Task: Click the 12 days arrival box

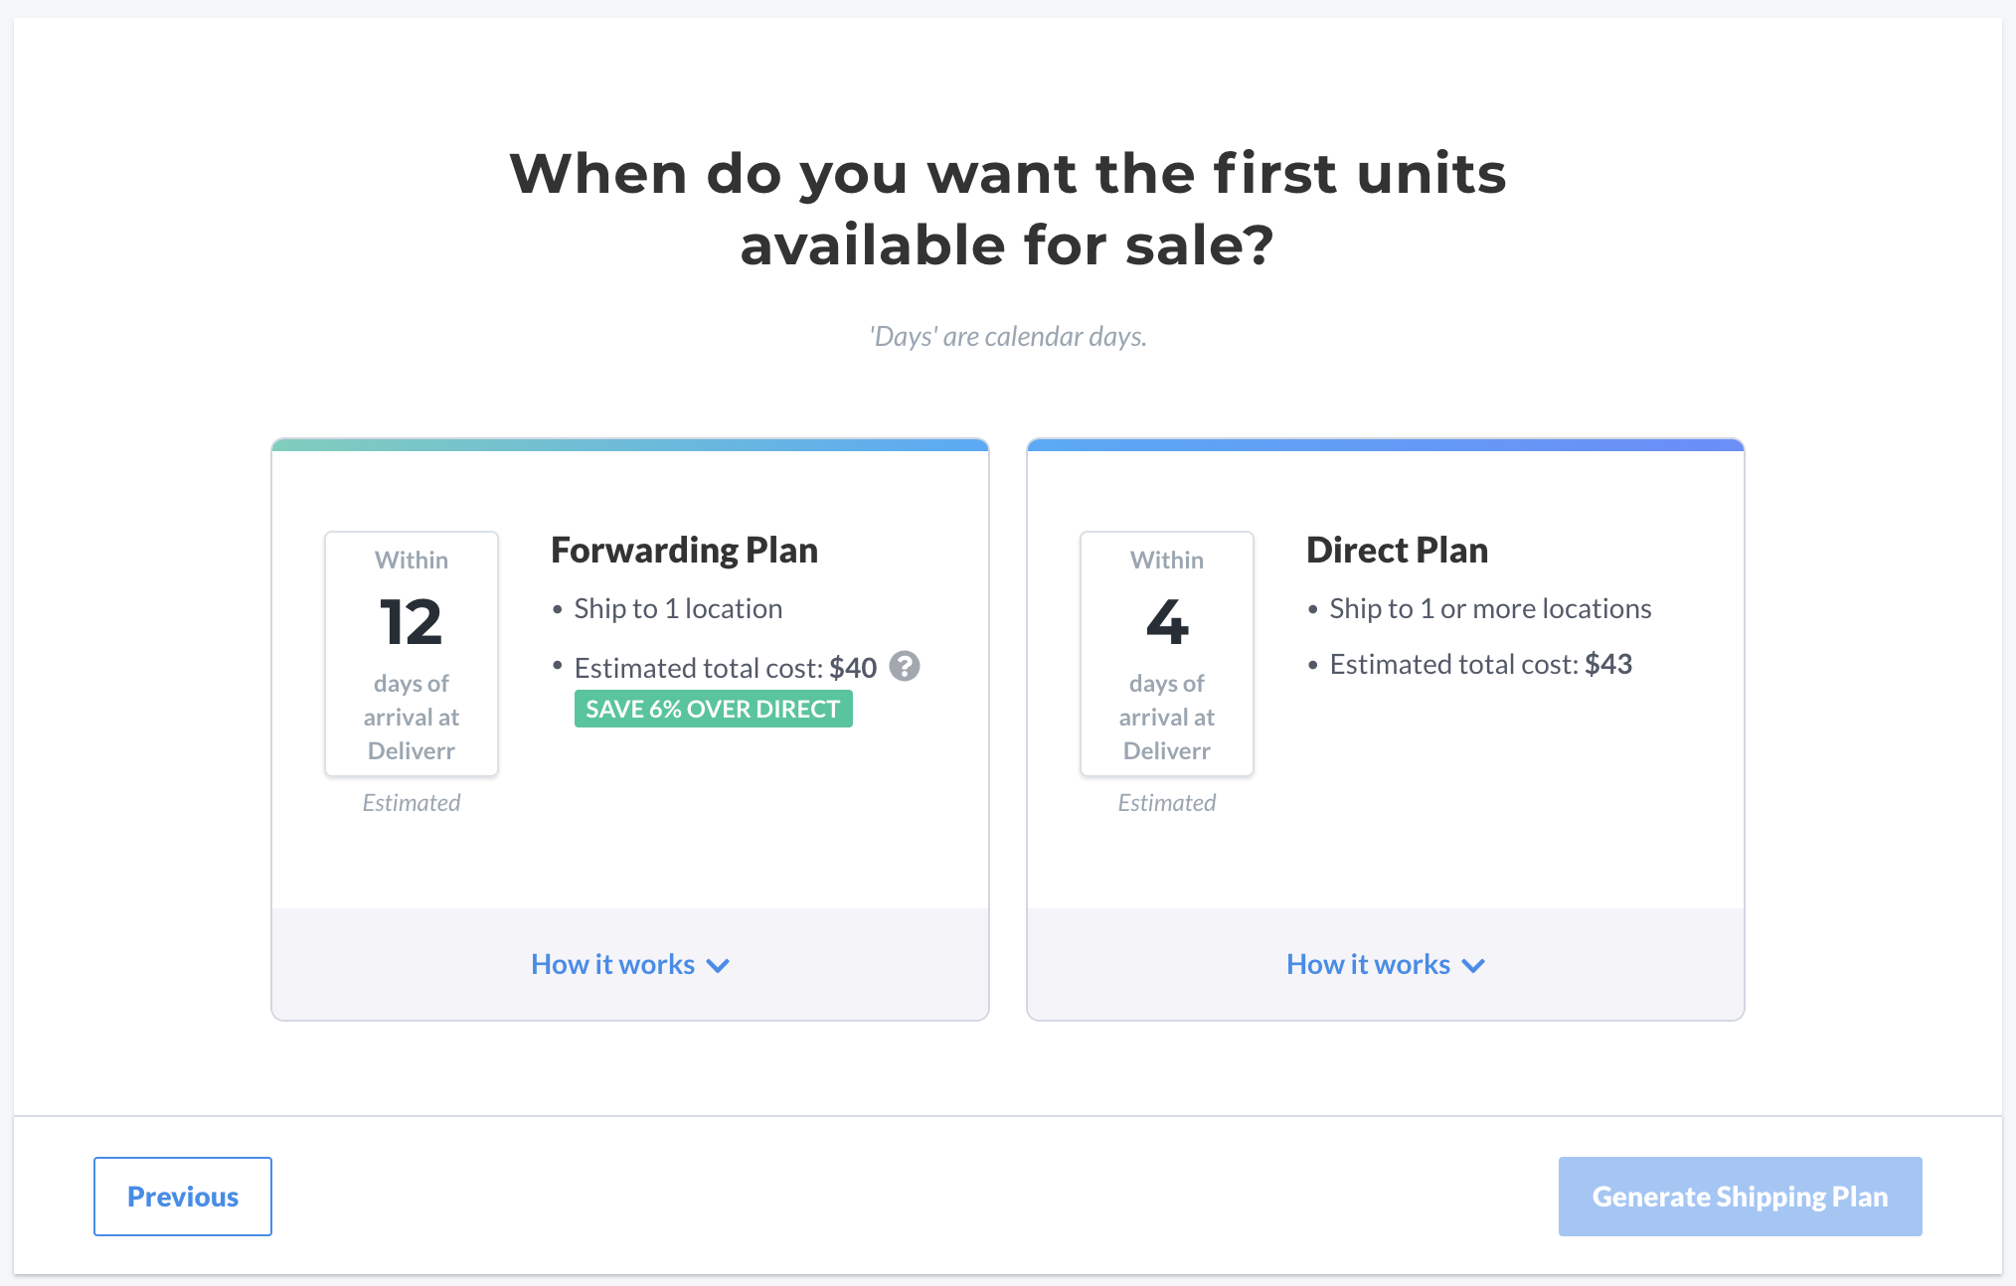Action: [412, 654]
